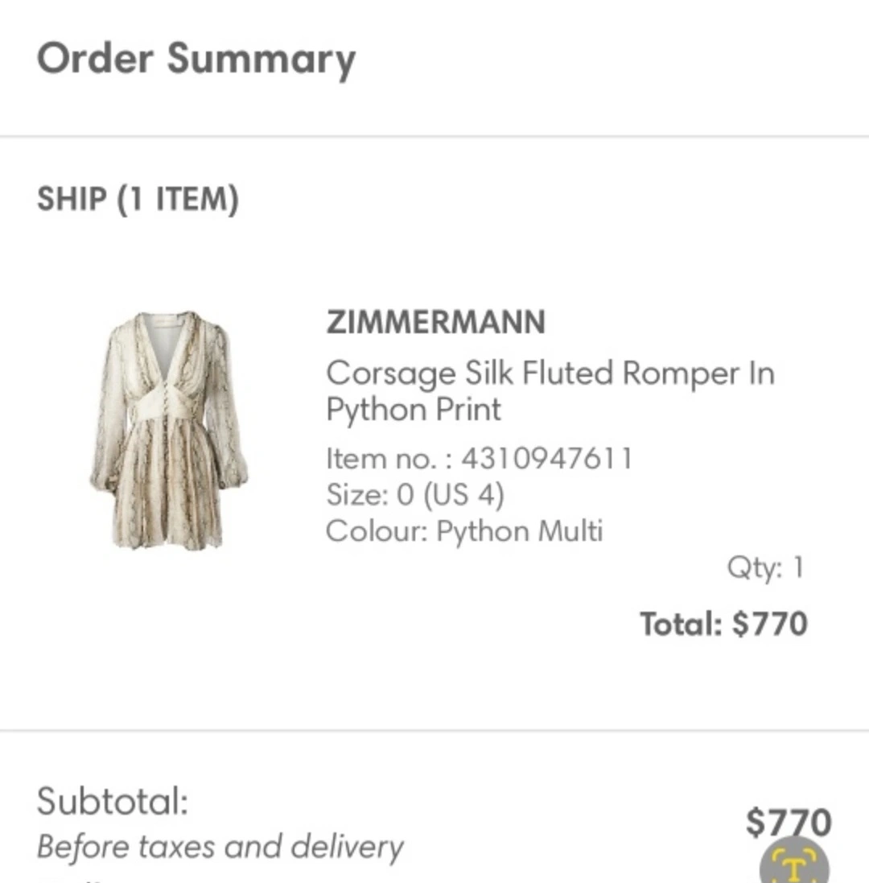Tap the yellow text scan icon
869x883 pixels.
click(794, 865)
